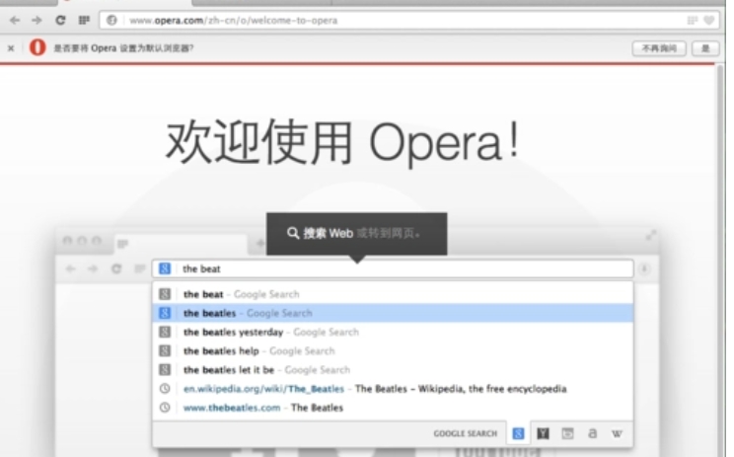The height and width of the screenshot is (457, 734).
Task: Click the stash icon in address bar
Action: (x=693, y=20)
